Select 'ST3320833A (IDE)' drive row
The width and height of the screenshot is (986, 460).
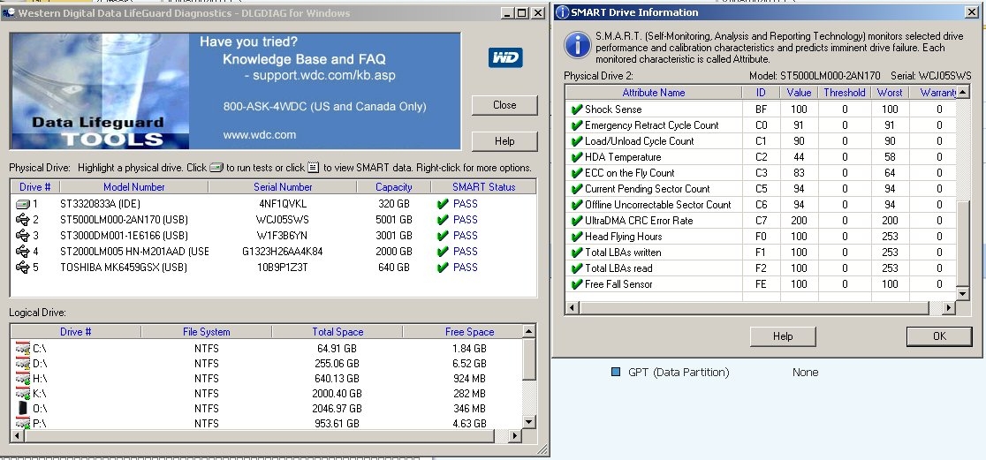coord(274,204)
